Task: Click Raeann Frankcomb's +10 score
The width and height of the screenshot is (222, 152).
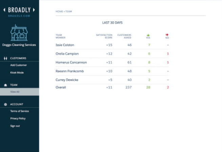Action: (x=109, y=71)
